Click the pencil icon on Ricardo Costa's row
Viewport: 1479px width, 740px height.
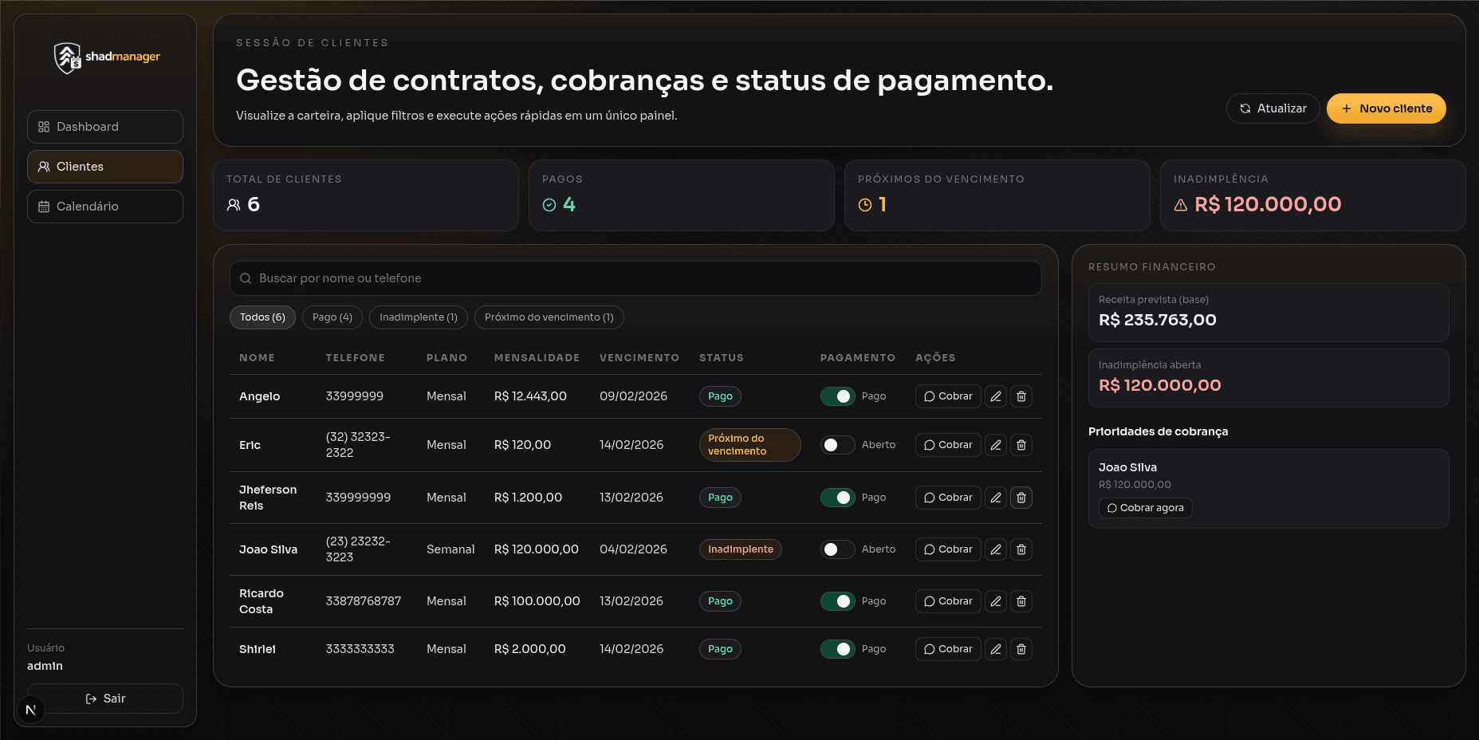(995, 601)
